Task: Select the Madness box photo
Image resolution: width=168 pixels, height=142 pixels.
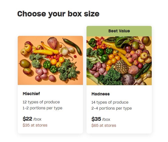Action: pyautogui.click(x=119, y=61)
